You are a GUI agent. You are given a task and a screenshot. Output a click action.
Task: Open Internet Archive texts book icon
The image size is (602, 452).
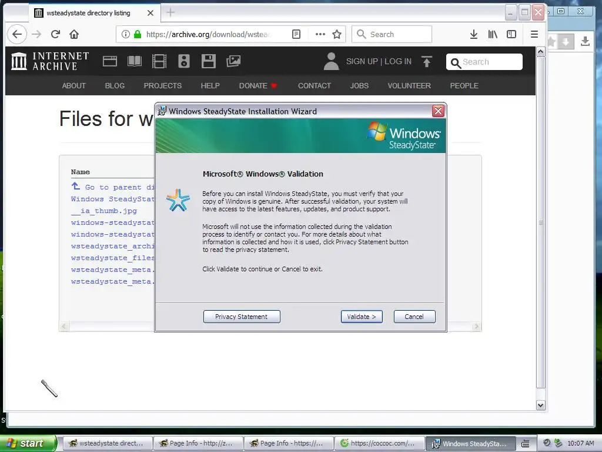(x=135, y=61)
